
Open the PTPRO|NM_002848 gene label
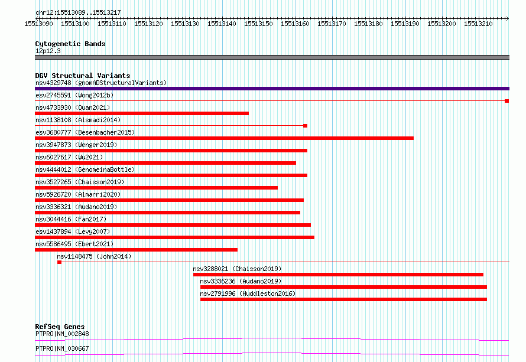pyautogui.click(x=62, y=334)
